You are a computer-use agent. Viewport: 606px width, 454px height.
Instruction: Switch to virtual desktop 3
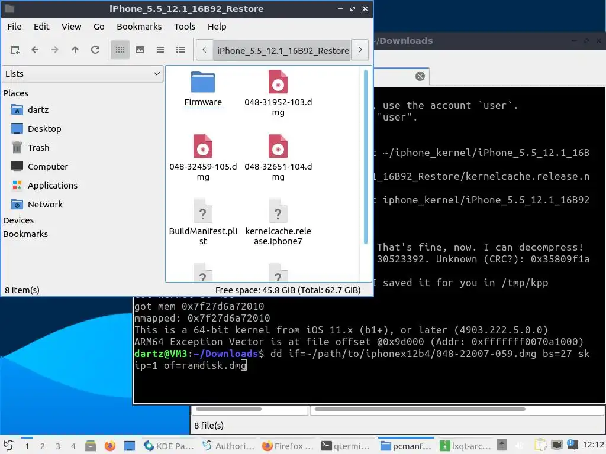pyautogui.click(x=58, y=446)
